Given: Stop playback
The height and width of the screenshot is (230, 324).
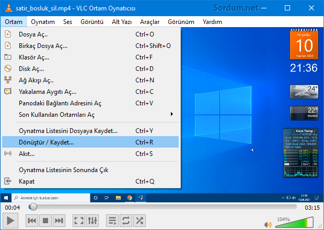Looking at the screenshot, I should click(x=45, y=221).
